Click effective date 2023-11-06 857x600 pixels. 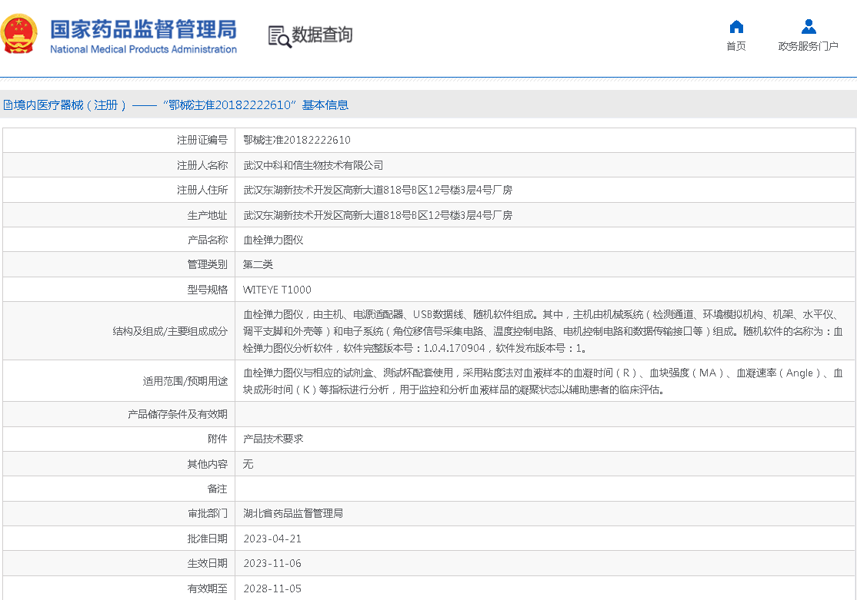pyautogui.click(x=272, y=563)
